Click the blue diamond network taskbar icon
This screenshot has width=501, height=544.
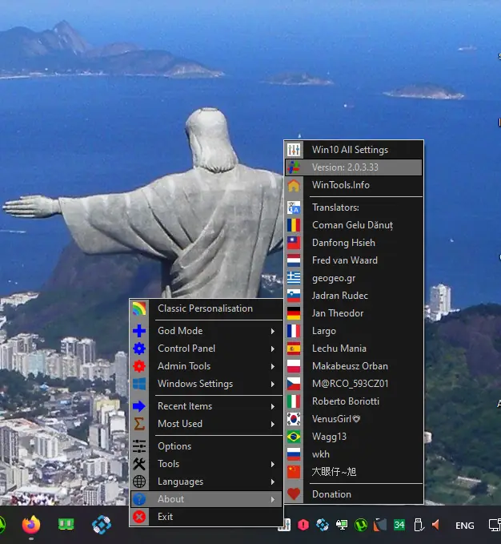102,525
